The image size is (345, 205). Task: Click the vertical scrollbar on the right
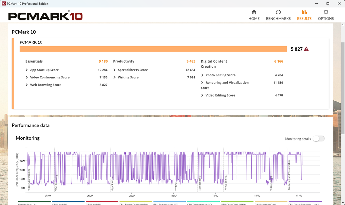343,86
